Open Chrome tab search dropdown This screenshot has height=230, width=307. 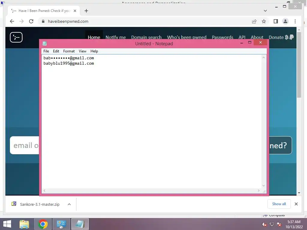[265, 11]
